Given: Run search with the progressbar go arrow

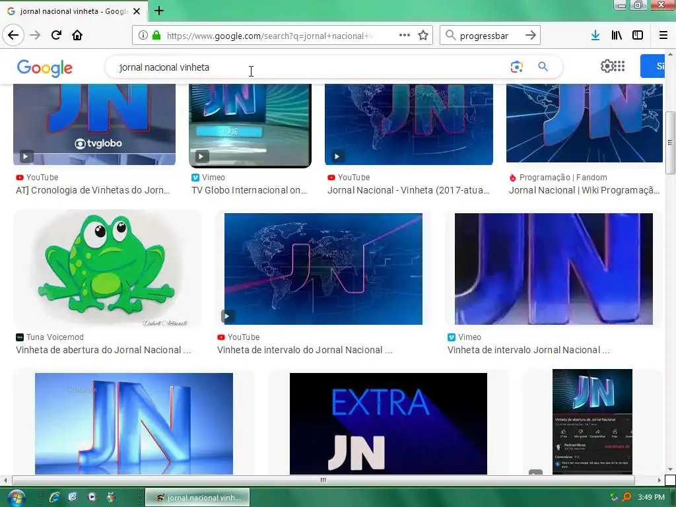Looking at the screenshot, I should [x=531, y=36].
